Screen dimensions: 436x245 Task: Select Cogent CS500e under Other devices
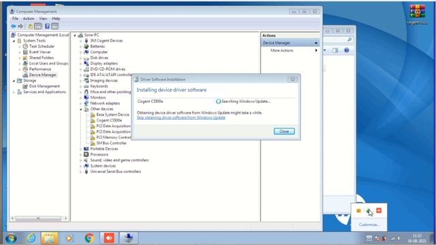pyautogui.click(x=109, y=120)
